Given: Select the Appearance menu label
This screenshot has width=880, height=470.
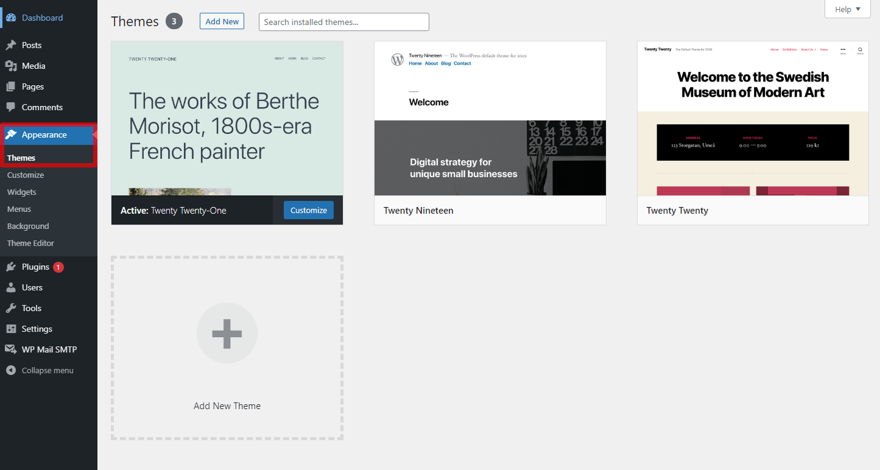Looking at the screenshot, I should tap(44, 135).
